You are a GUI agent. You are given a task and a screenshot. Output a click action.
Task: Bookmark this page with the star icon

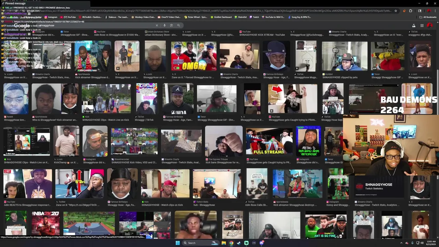point(395,11)
